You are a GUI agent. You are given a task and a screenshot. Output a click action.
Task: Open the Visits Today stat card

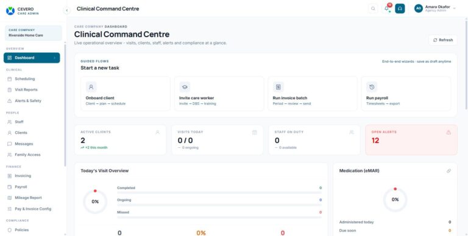pos(218,140)
